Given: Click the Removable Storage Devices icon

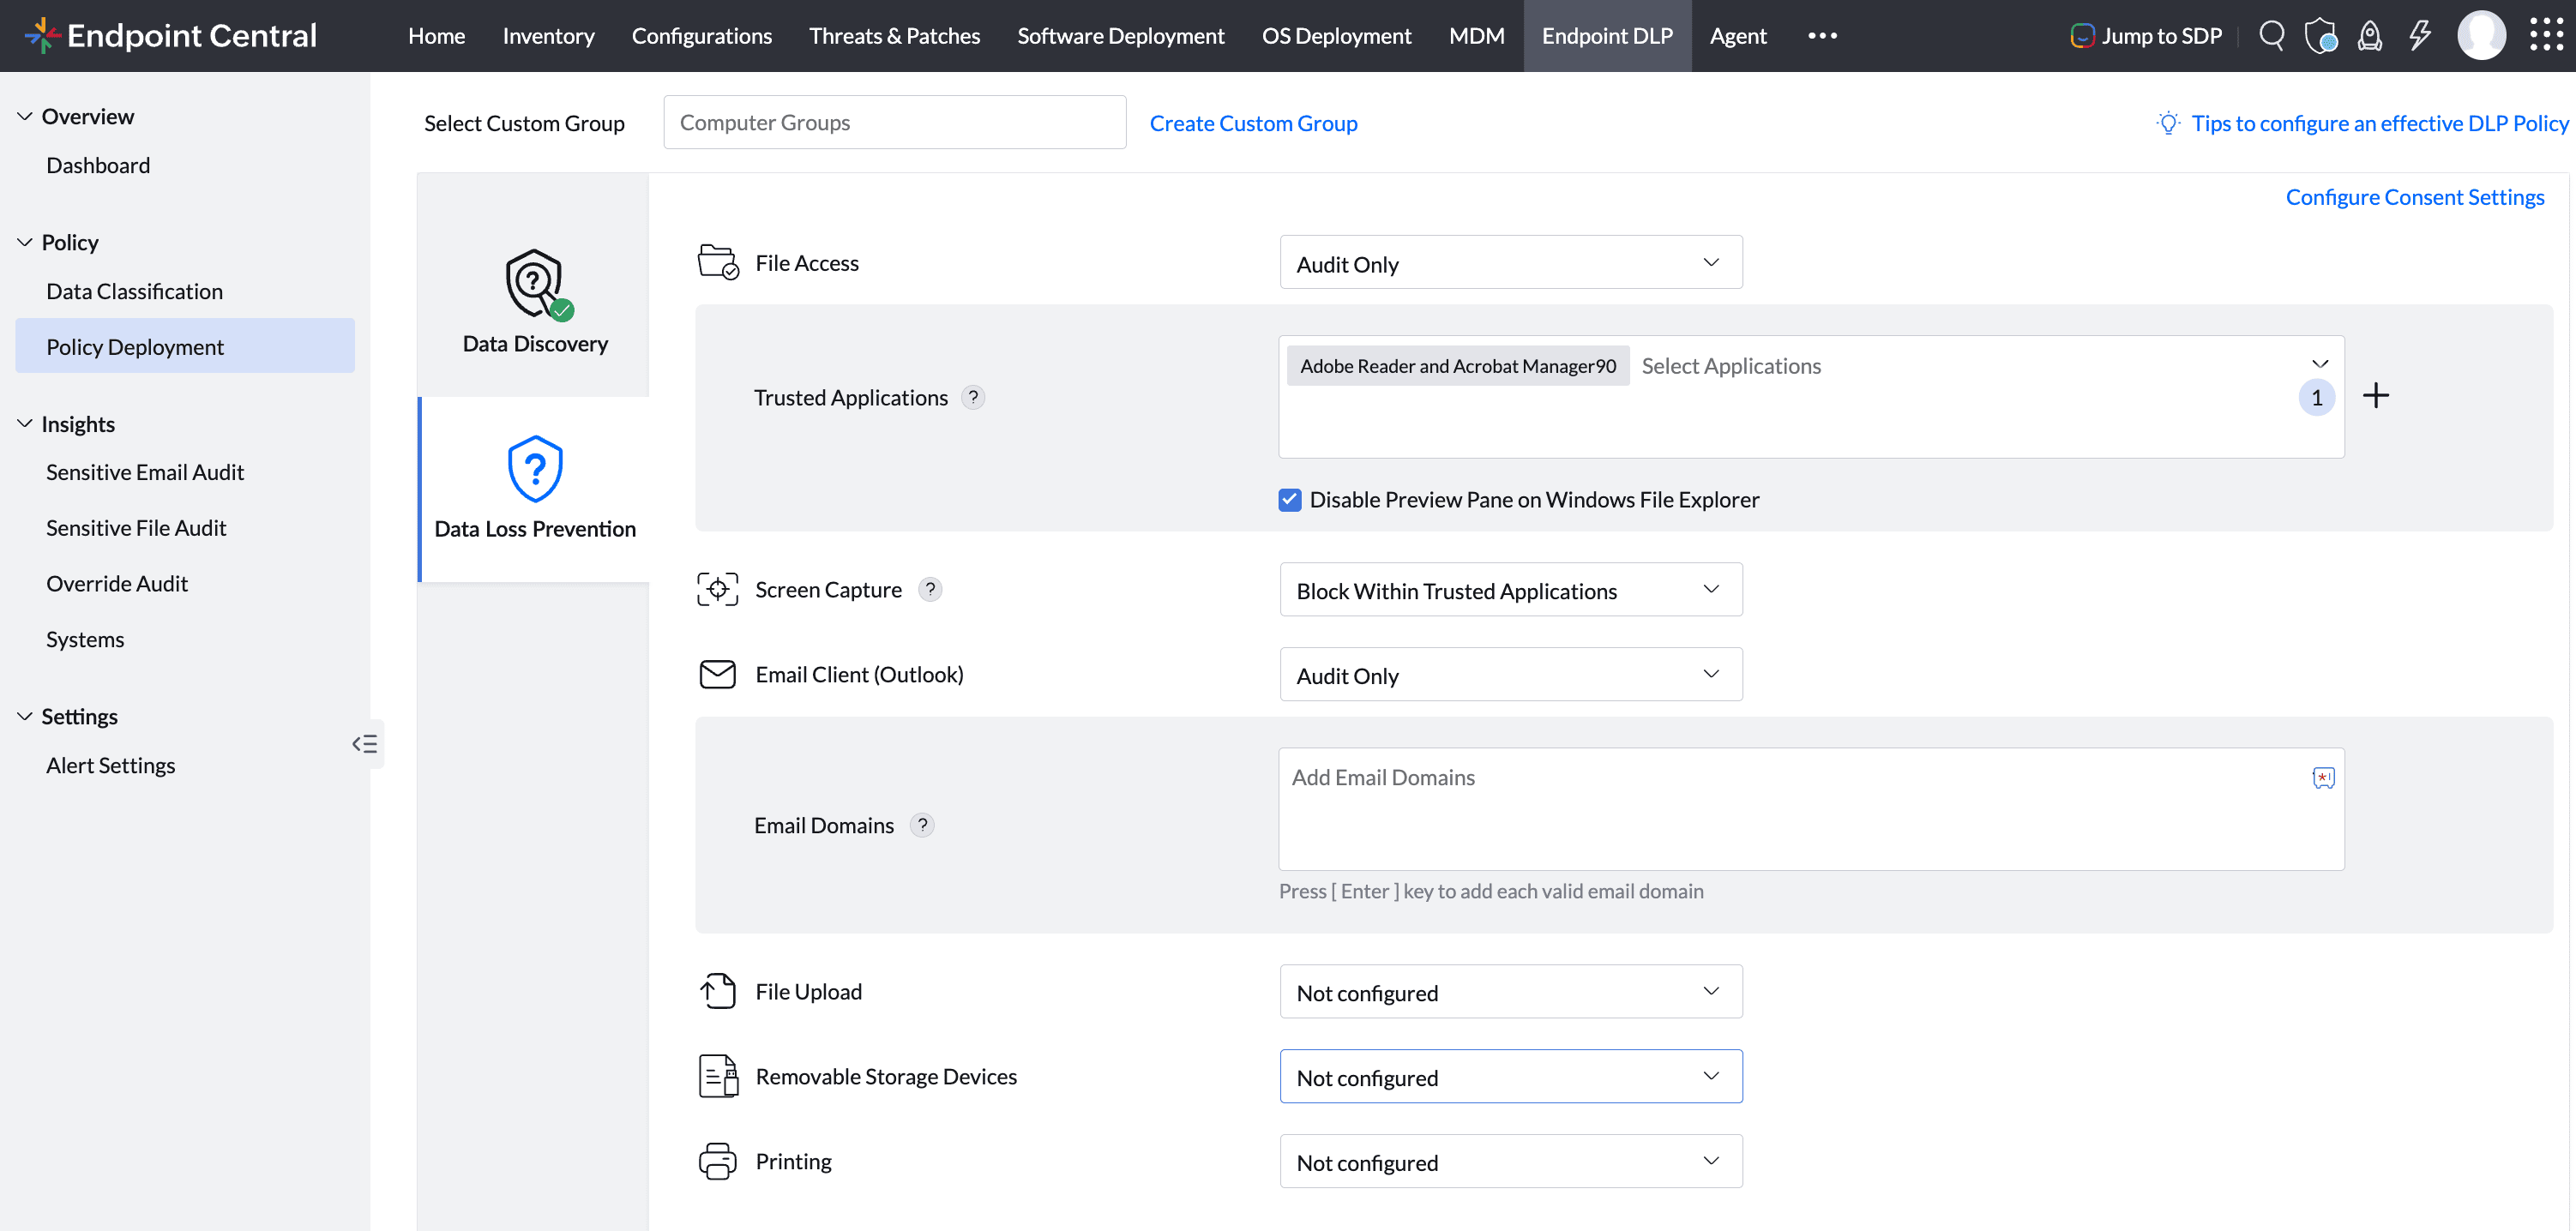Looking at the screenshot, I should pos(717,1076).
